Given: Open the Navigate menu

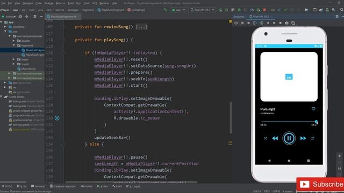Looking at the screenshot, I should coord(27,3).
